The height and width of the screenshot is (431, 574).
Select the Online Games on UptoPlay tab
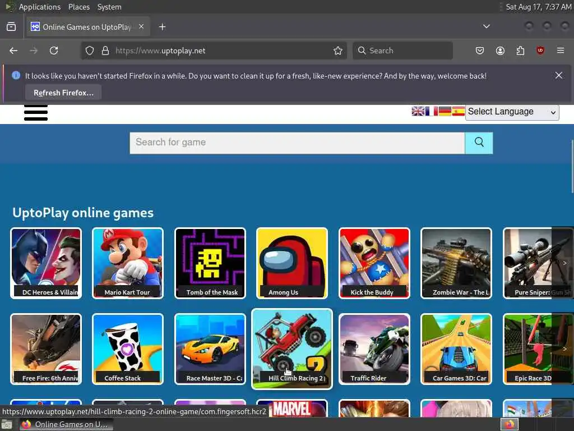point(87,27)
